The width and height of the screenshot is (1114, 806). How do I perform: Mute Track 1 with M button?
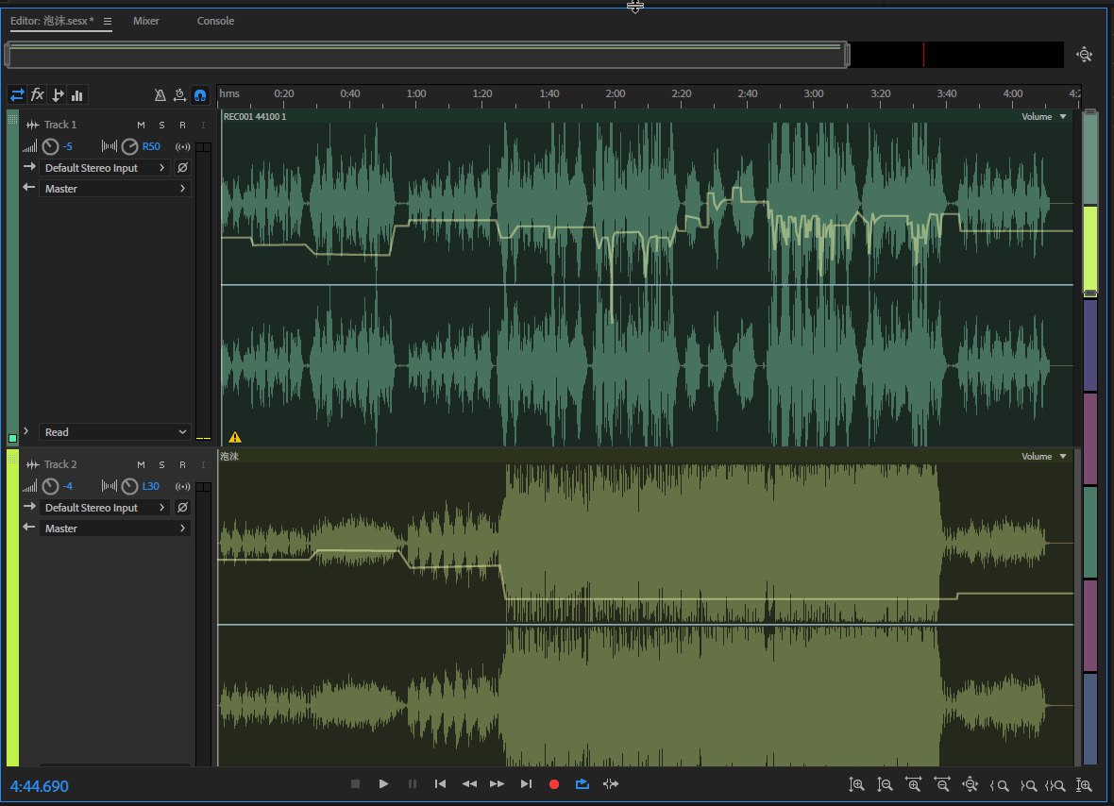pyautogui.click(x=141, y=125)
